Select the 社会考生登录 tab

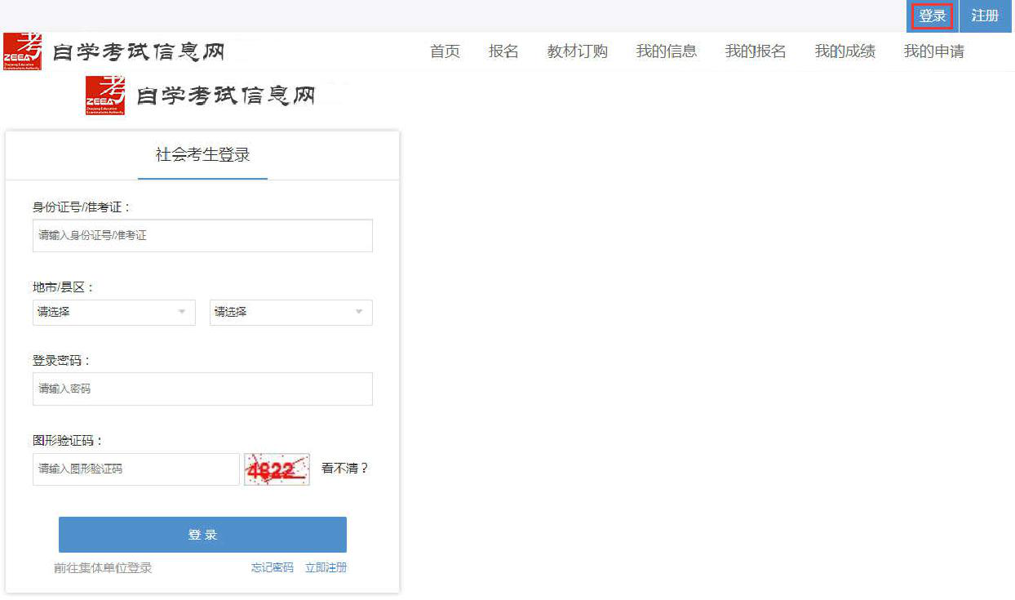(202, 155)
